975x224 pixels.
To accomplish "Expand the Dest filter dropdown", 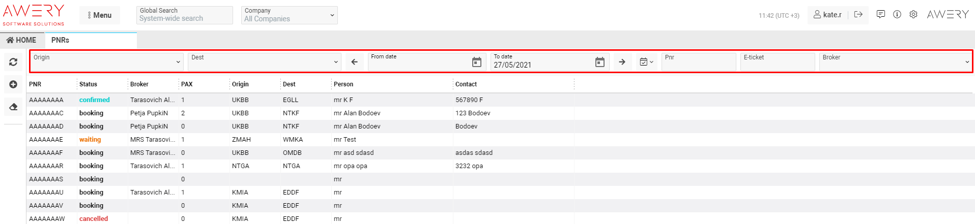I will coord(336,62).
